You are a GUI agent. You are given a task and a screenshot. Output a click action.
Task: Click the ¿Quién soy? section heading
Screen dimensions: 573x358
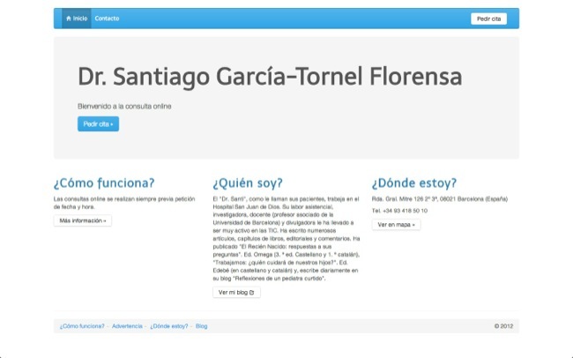(x=248, y=183)
